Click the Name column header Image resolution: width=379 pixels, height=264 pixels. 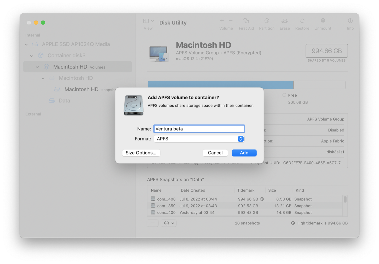[156, 190]
